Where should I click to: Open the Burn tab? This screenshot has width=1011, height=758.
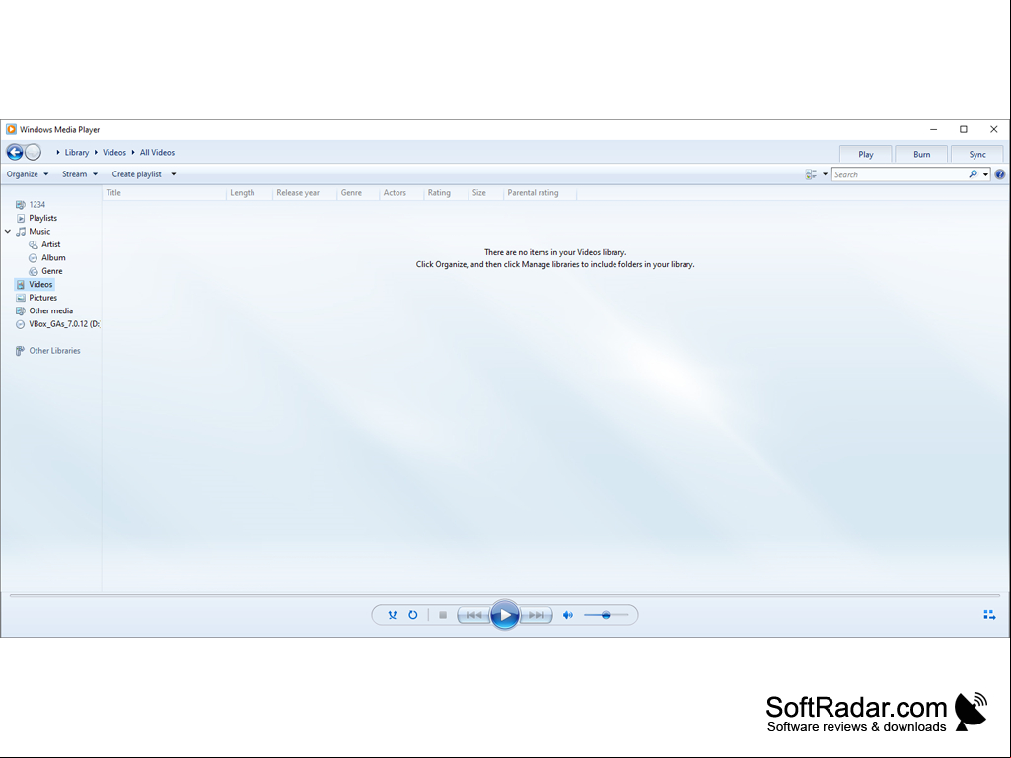[x=921, y=154]
